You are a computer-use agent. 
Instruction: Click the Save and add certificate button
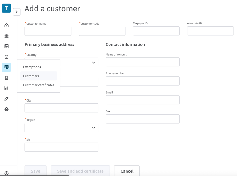point(80,171)
